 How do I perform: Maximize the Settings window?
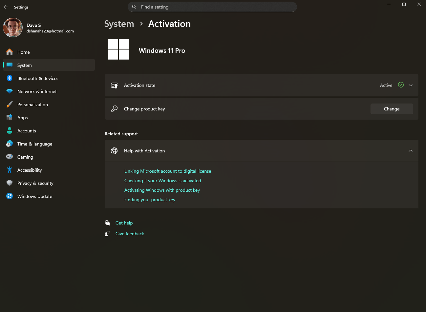404,4
